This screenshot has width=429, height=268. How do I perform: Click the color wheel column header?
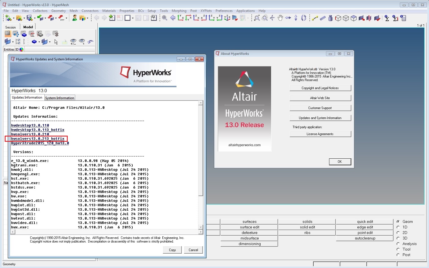[x=21, y=49]
